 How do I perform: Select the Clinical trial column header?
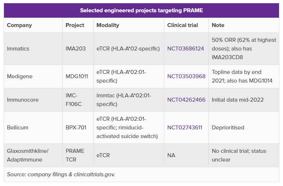tap(183, 25)
